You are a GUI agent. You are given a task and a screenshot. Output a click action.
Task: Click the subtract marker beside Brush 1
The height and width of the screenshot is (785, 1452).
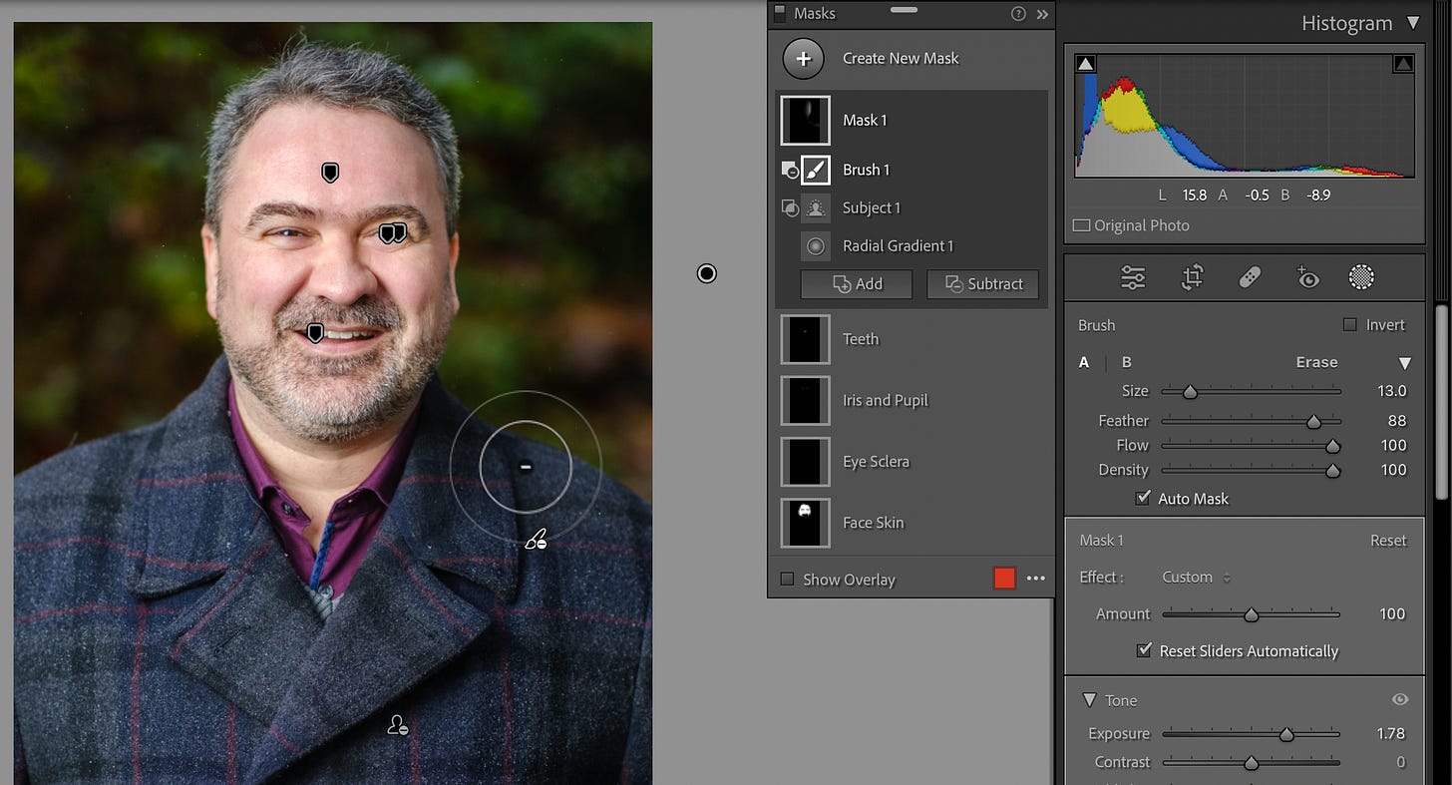[x=788, y=171]
